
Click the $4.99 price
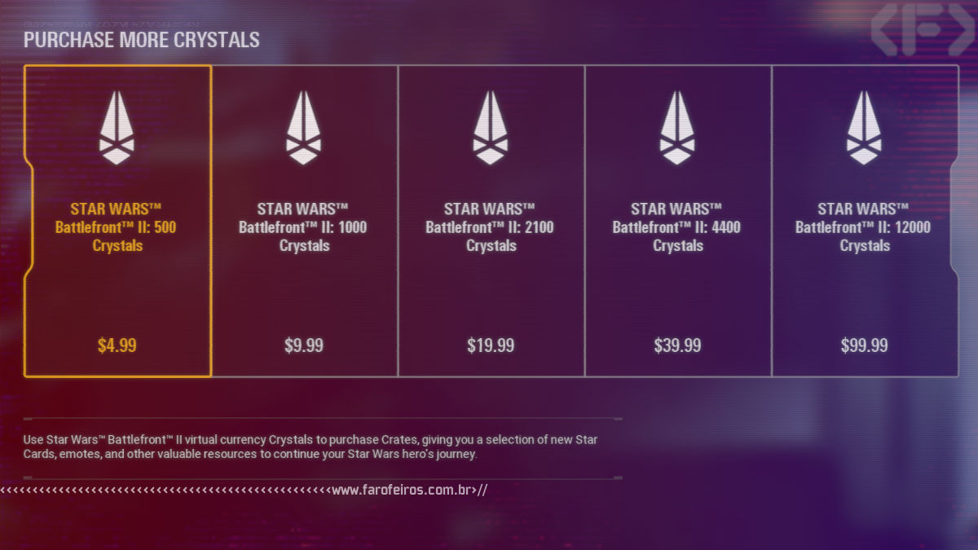click(117, 345)
